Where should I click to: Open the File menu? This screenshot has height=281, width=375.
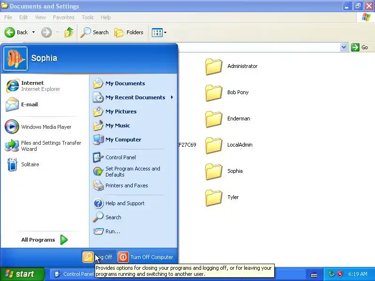(x=8, y=17)
